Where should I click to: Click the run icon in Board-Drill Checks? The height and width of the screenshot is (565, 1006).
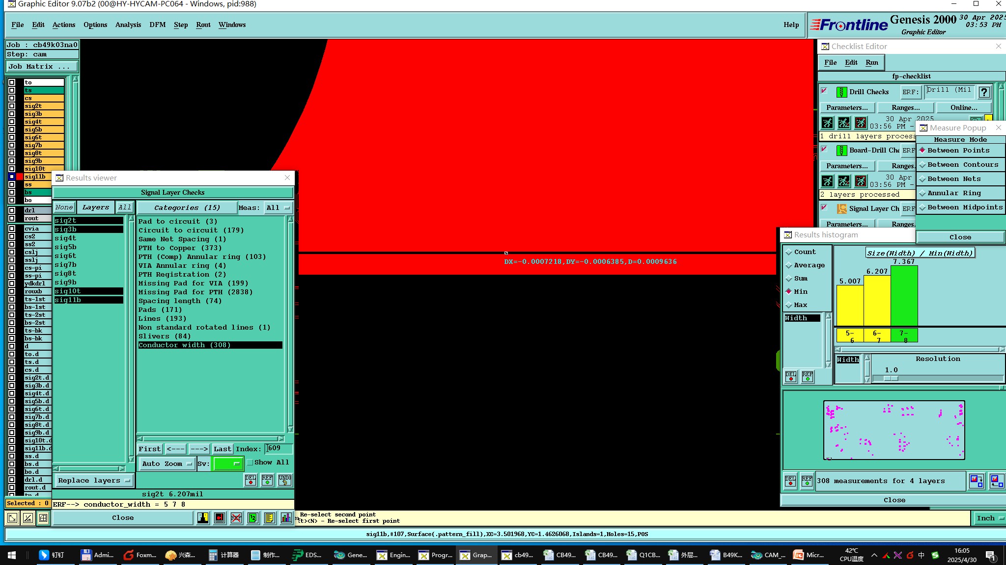[827, 181]
